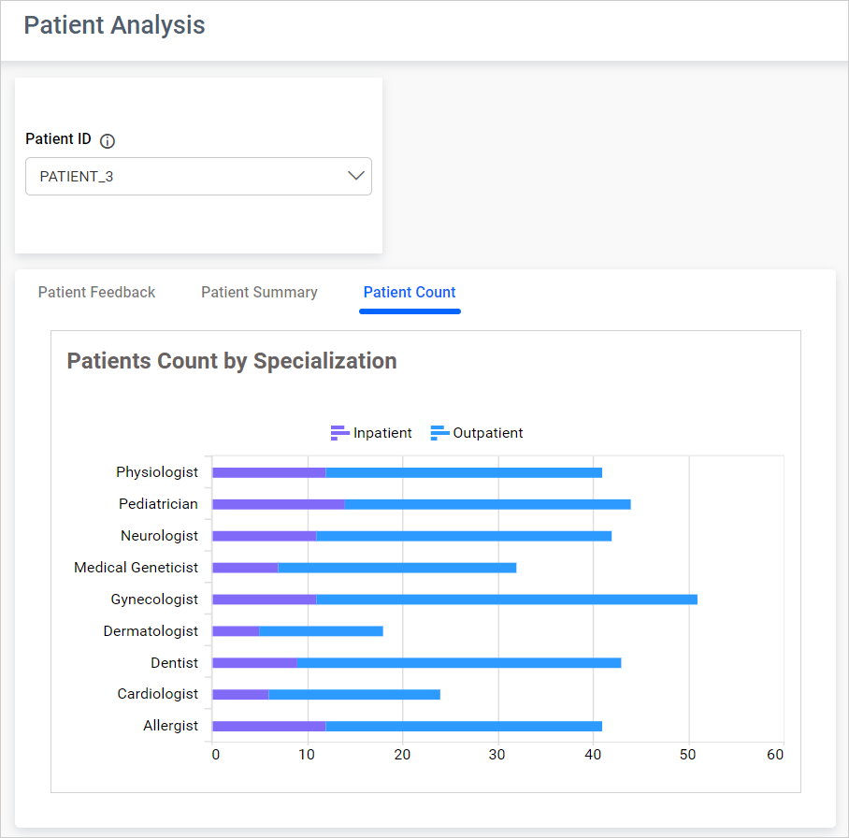Toggle Inpatient series via legend label
Viewport: 849px width, 838px height.
(x=382, y=433)
